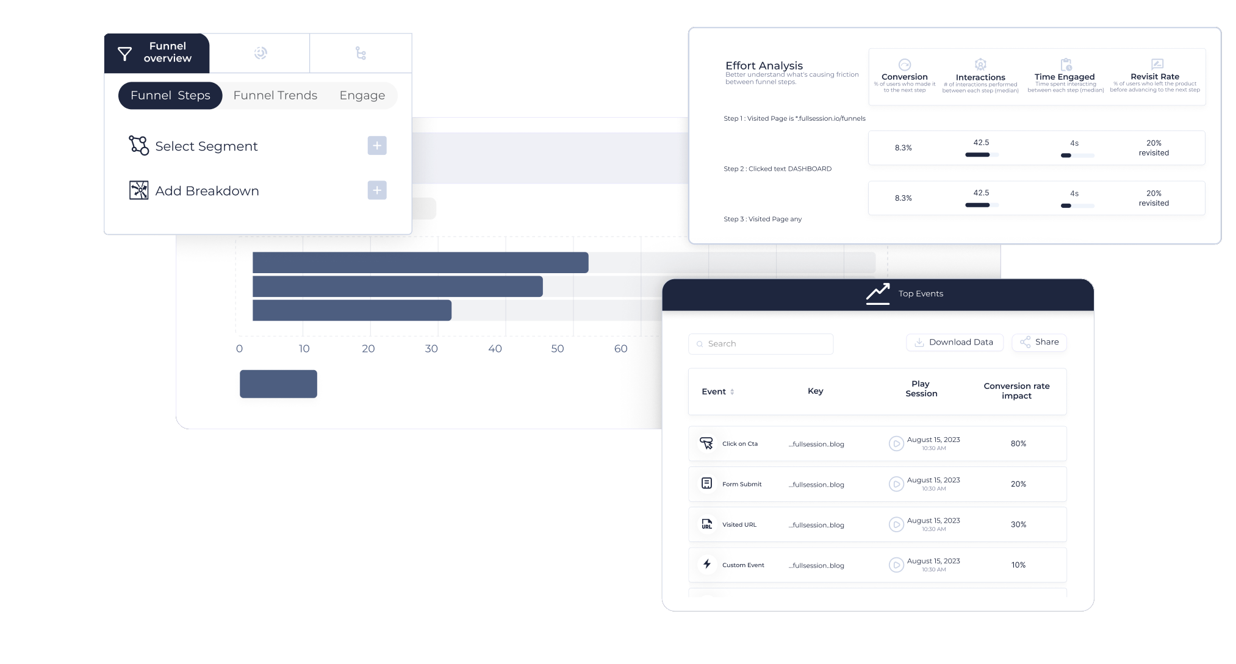Image resolution: width=1236 pixels, height=664 pixels.
Task: Click the Funnel Steps tab
Action: point(170,96)
